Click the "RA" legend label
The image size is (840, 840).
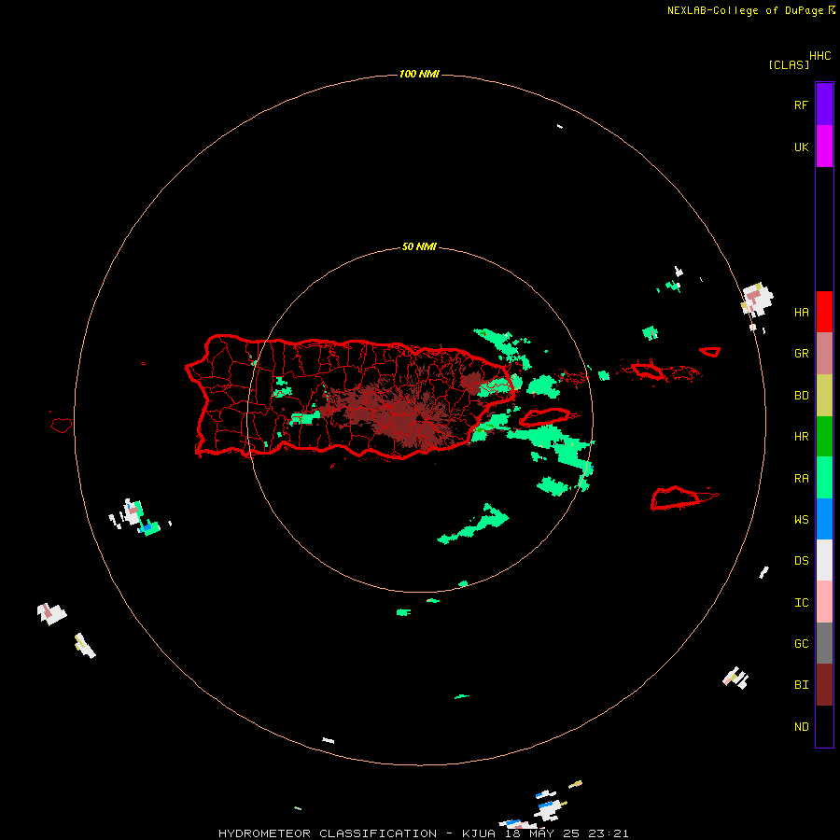[x=801, y=479]
